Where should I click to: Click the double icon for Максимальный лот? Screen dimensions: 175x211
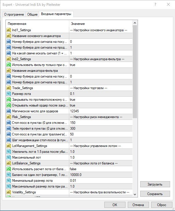point(8,157)
